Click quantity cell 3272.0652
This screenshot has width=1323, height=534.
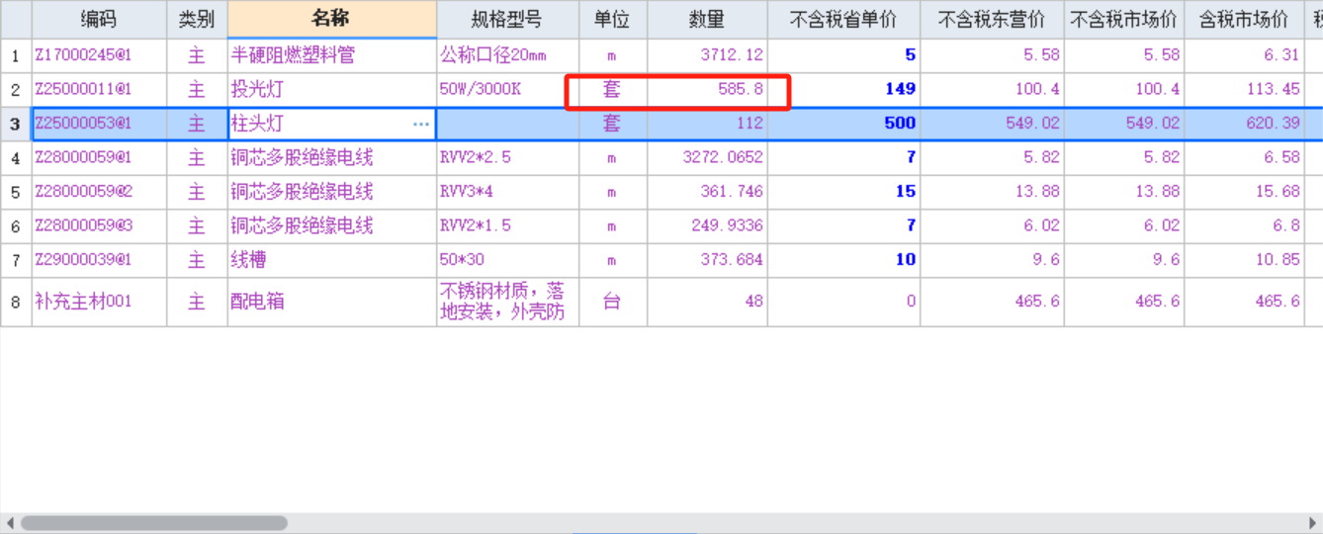707,158
